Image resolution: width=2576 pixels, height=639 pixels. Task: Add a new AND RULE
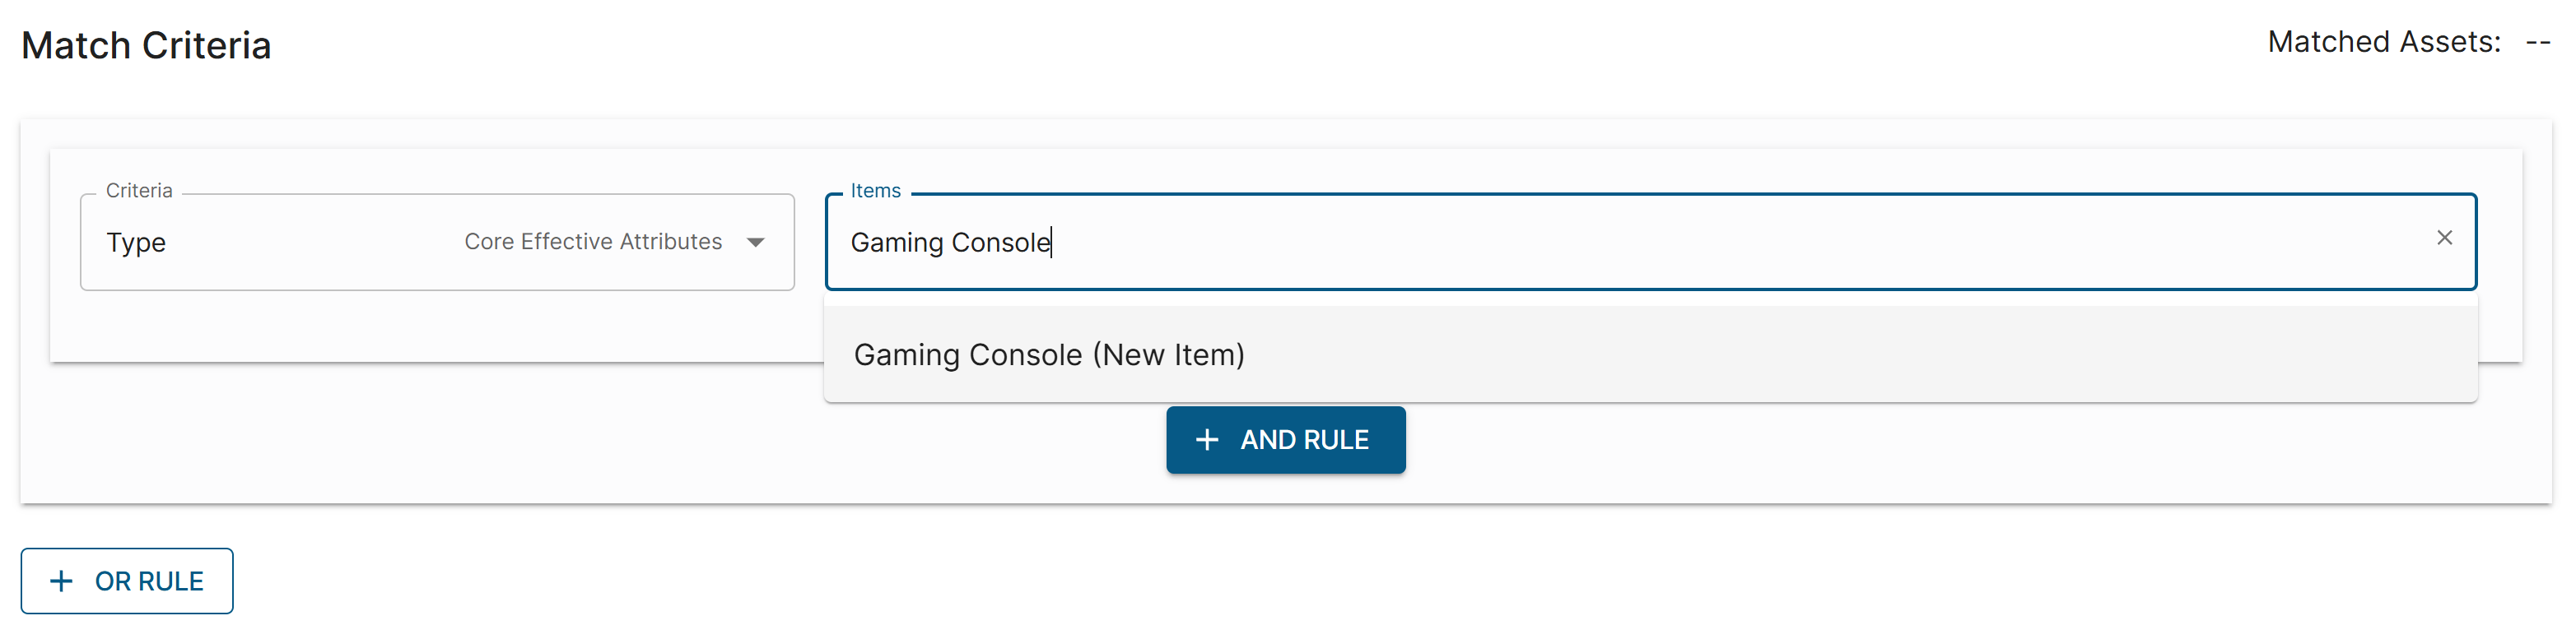pyautogui.click(x=1285, y=440)
